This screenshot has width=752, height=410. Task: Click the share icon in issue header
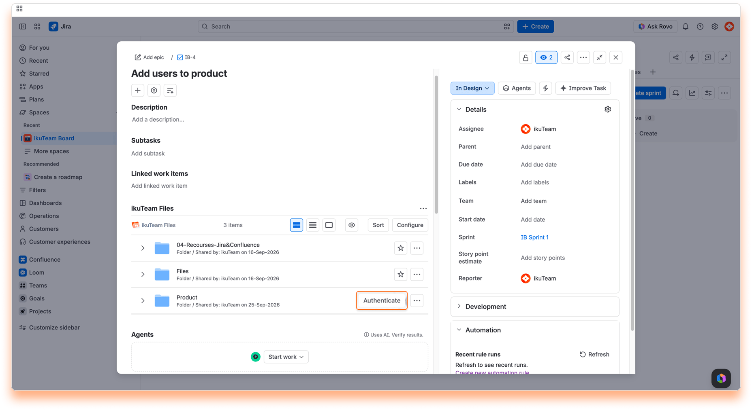click(567, 57)
